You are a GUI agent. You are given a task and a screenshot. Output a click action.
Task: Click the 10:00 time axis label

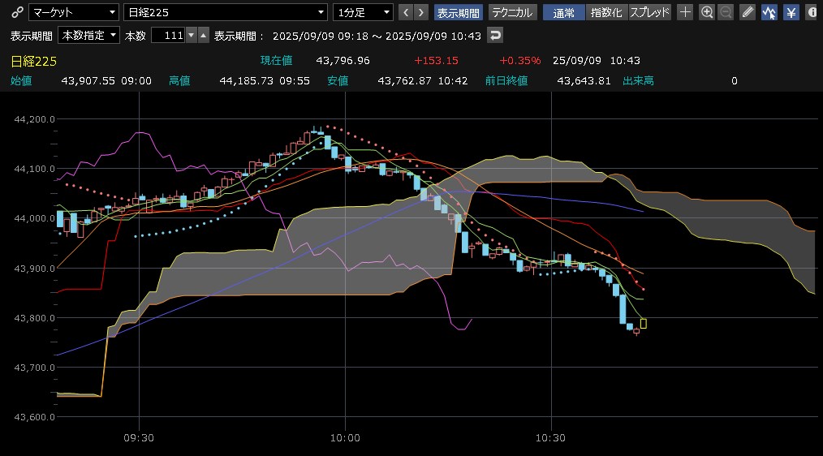click(x=345, y=437)
